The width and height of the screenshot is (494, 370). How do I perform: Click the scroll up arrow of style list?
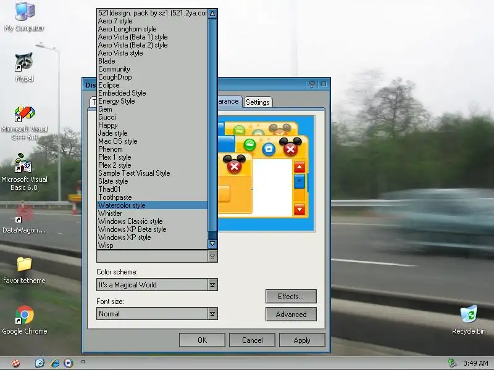pyautogui.click(x=212, y=14)
